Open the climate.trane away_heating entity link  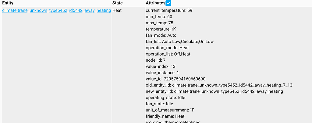tap(56, 10)
